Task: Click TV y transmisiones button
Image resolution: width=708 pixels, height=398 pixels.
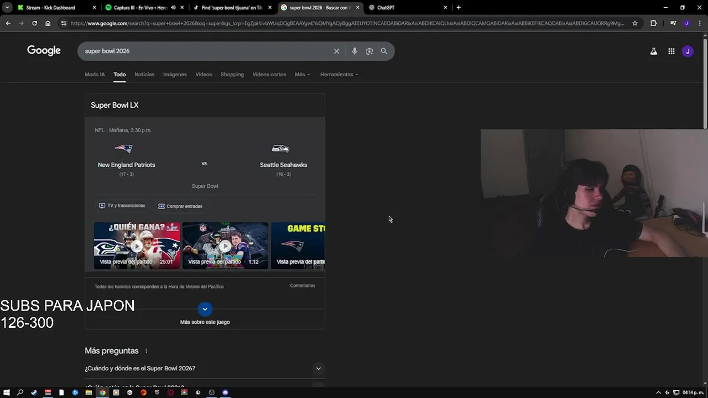Action: coord(122,206)
